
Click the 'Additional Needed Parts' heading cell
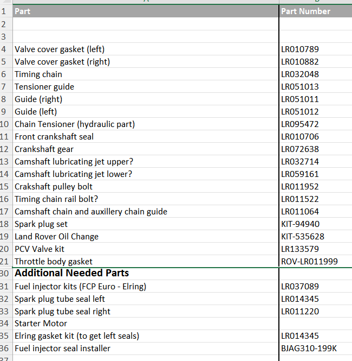[146, 274]
